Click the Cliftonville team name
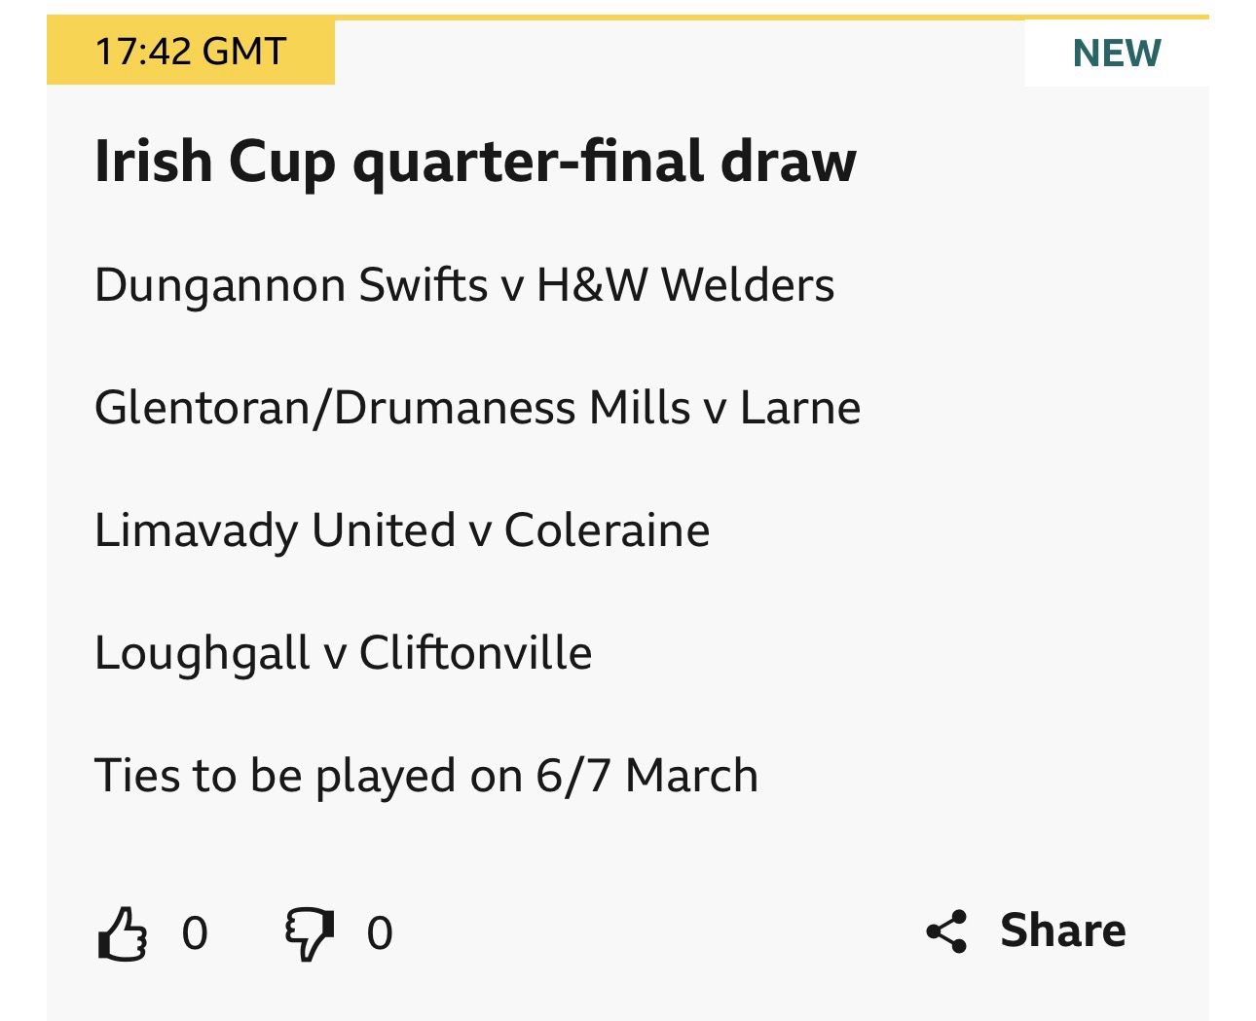1256x1021 pixels. click(475, 653)
